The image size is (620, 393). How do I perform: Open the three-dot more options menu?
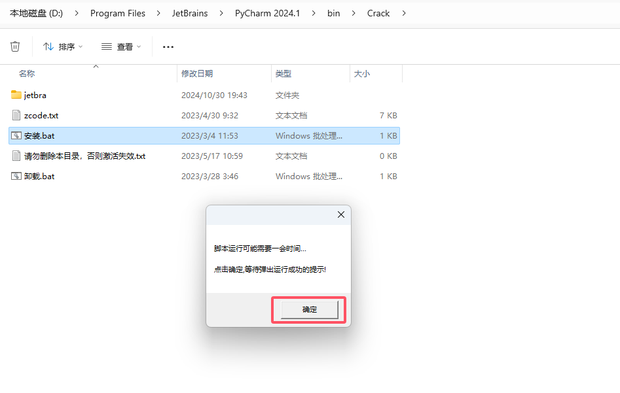168,46
